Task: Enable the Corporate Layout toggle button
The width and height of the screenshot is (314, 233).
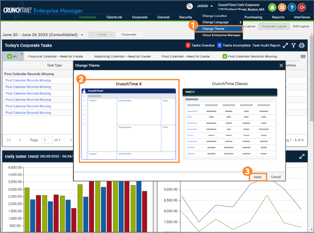Action: [x=274, y=26]
